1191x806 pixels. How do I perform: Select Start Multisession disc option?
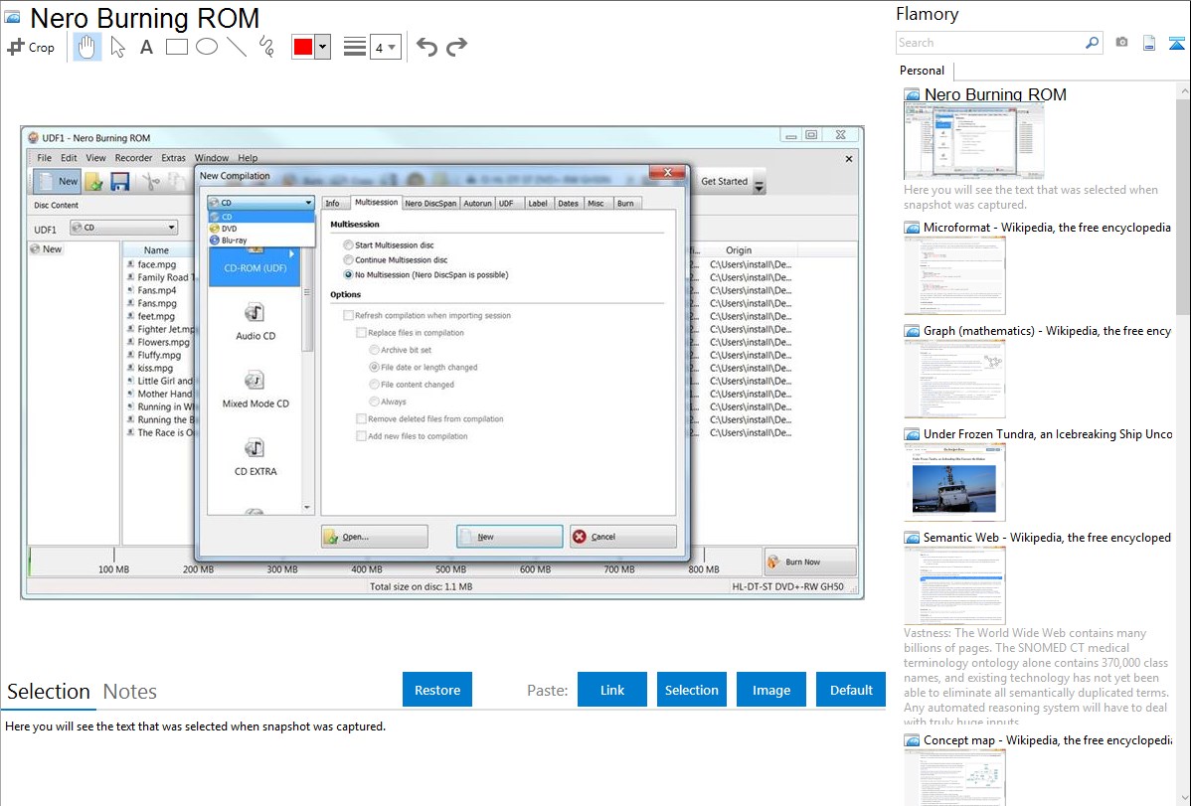(x=348, y=244)
